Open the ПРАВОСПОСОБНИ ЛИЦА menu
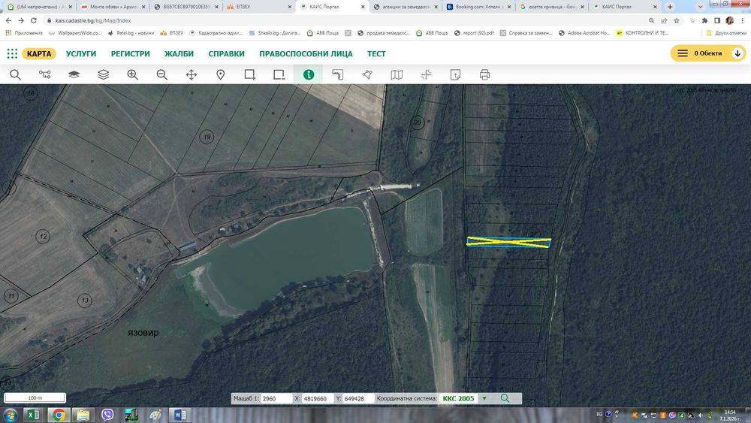 [x=306, y=53]
